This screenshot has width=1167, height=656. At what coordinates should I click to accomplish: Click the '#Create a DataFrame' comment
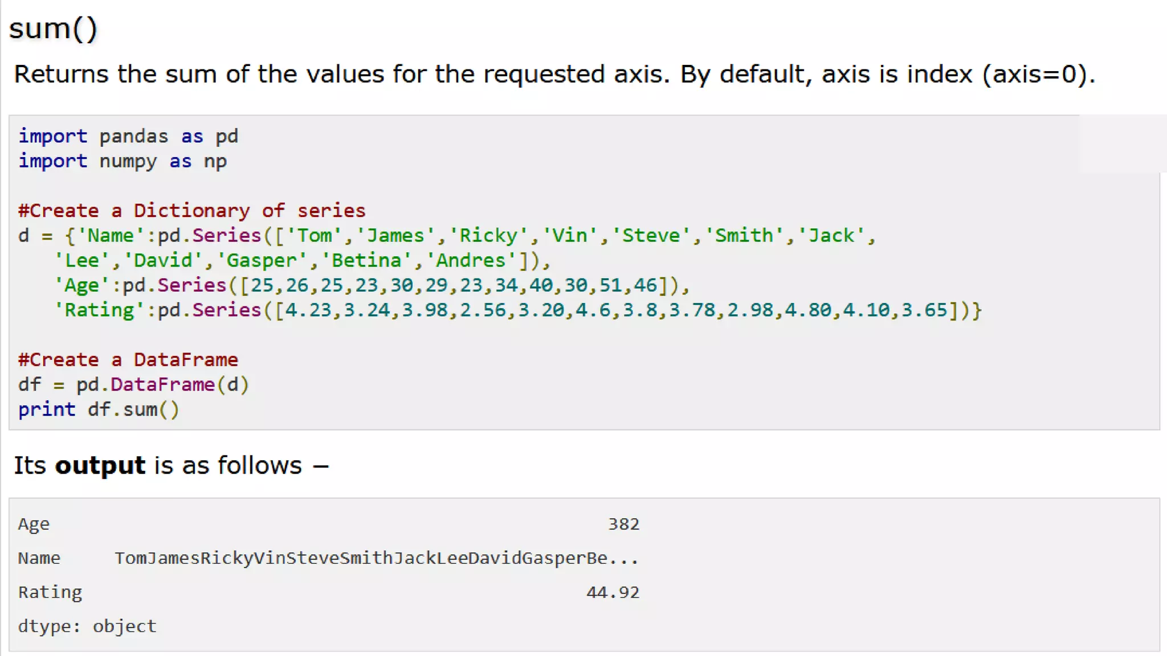128,360
